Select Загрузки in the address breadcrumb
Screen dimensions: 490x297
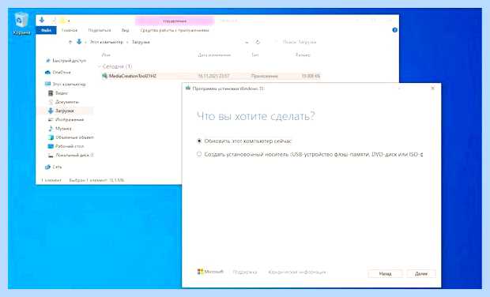pyautogui.click(x=141, y=42)
